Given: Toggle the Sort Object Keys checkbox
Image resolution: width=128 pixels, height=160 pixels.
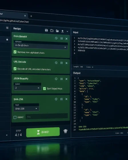Looking at the screenshot, I should click(x=45, y=89).
